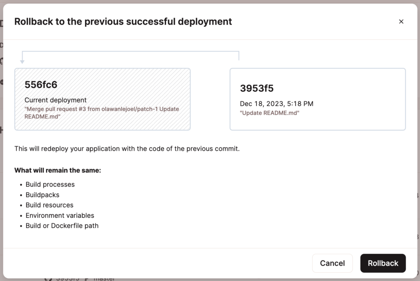Screen dimensions: 420x281
Task: Click the Environment variables list item
Action: tap(59, 215)
